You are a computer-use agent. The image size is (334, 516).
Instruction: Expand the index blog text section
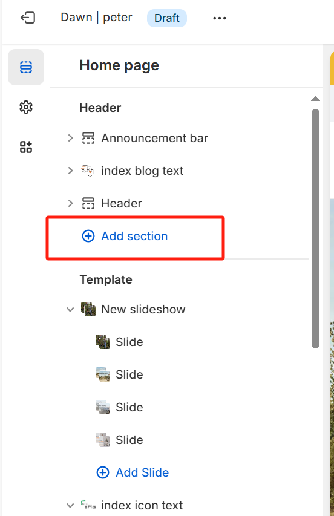[x=70, y=171]
